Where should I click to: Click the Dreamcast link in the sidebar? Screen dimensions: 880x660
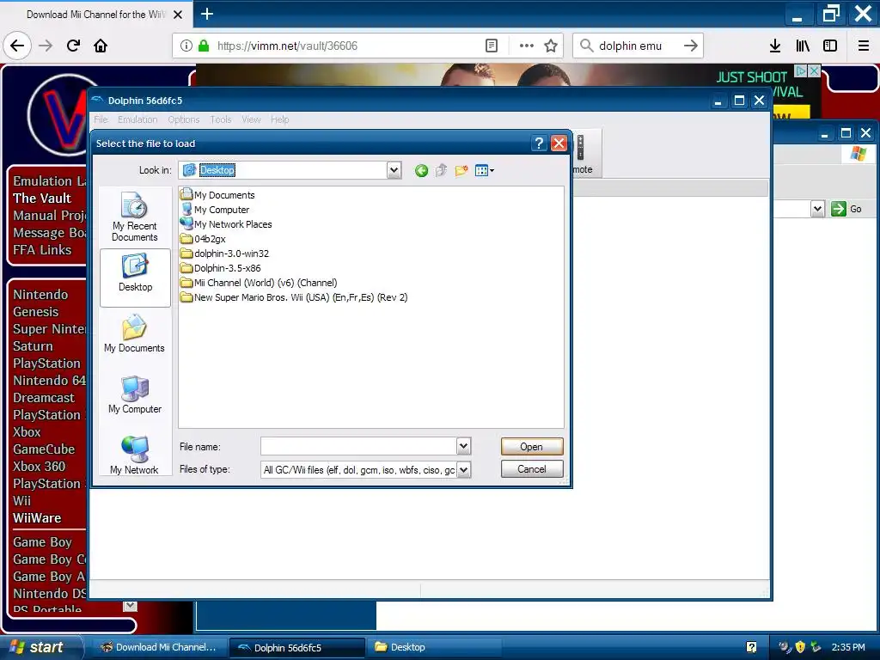point(43,397)
